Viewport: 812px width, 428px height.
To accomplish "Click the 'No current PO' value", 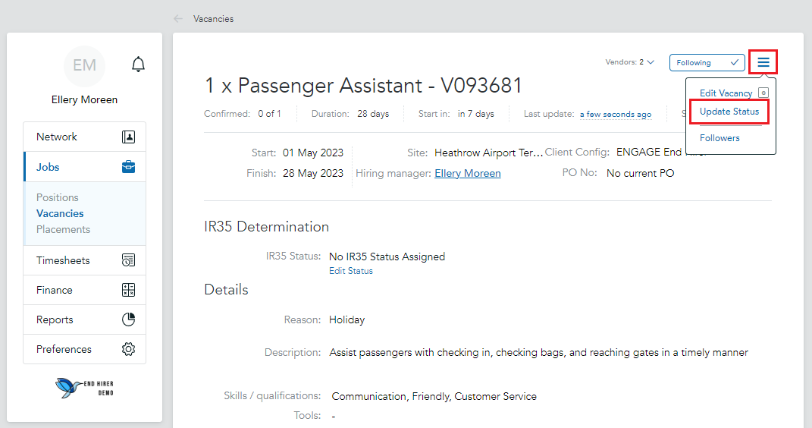I will pyautogui.click(x=641, y=174).
